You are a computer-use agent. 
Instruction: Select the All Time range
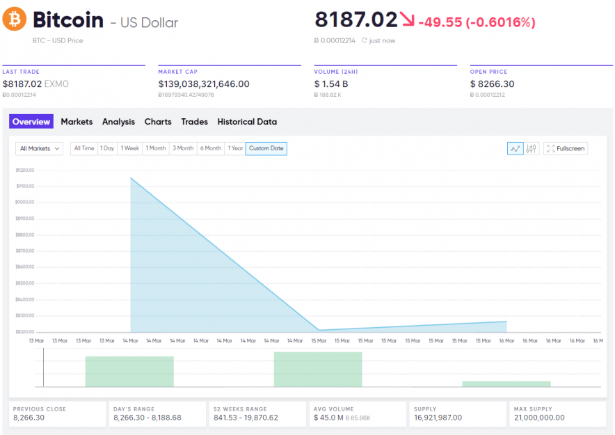point(84,148)
